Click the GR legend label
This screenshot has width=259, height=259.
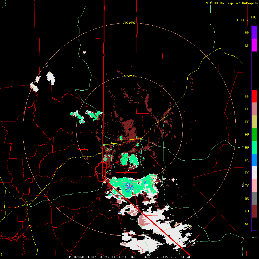pos(247,109)
